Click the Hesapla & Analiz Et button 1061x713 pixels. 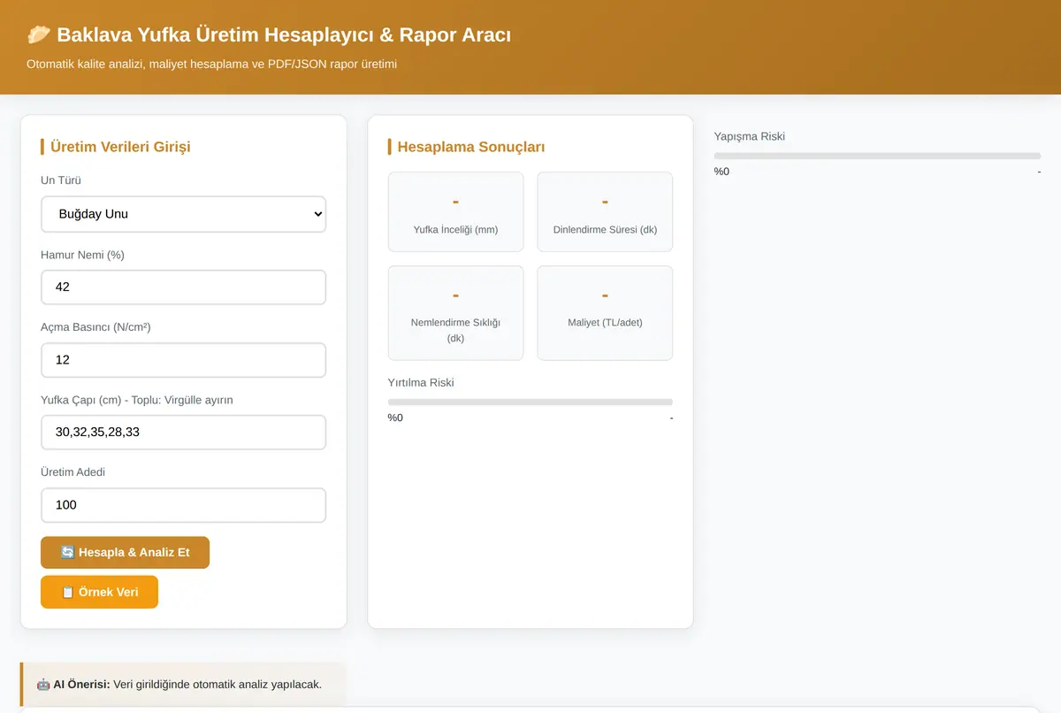pyautogui.click(x=125, y=552)
